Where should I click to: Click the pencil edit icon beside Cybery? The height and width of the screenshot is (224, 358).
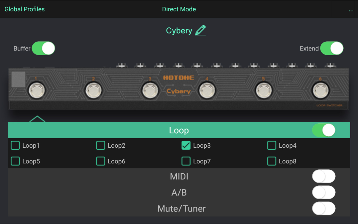(200, 30)
